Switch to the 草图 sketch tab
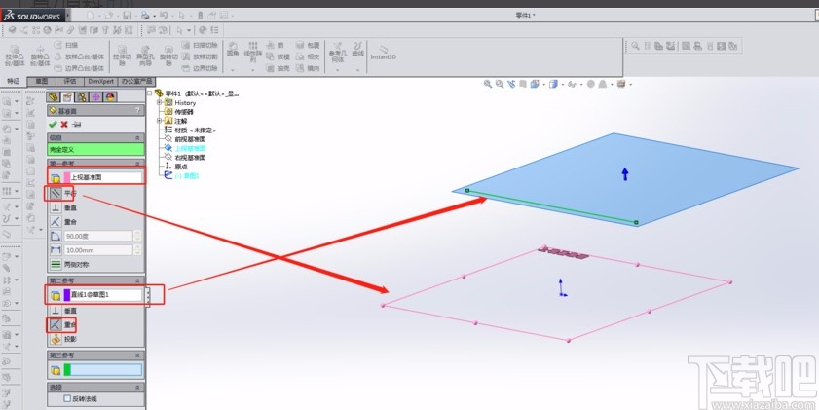819x410 pixels. pos(41,82)
